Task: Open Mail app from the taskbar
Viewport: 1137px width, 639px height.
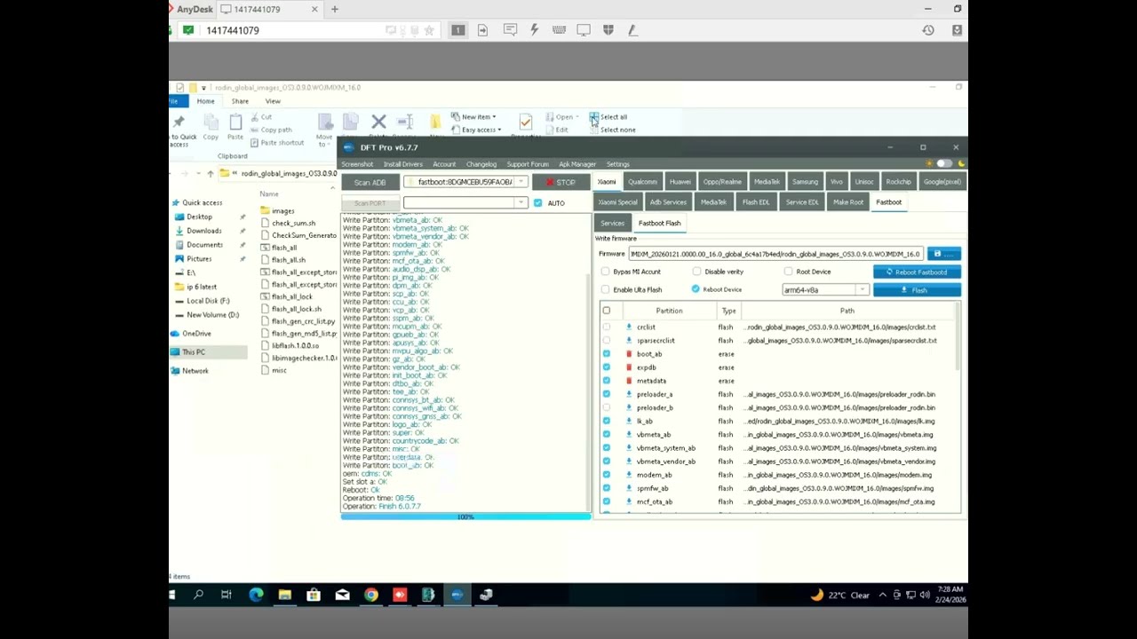Action: tap(342, 595)
